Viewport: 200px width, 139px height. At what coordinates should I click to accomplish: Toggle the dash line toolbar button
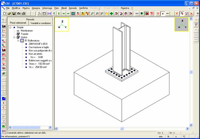pyautogui.click(x=168, y=14)
